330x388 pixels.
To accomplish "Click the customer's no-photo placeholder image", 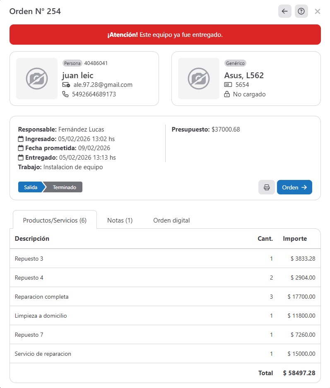I will point(37,79).
